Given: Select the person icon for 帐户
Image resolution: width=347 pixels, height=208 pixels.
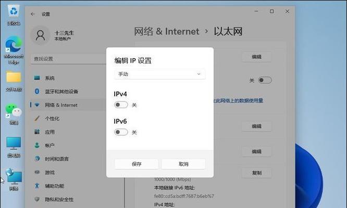Looking at the screenshot, I should pyautogui.click(x=37, y=145).
